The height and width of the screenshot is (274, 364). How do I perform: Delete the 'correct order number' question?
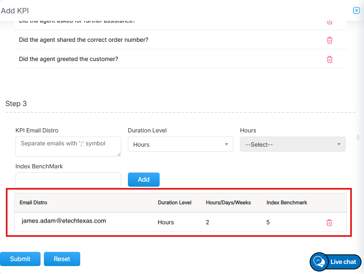[x=329, y=40]
